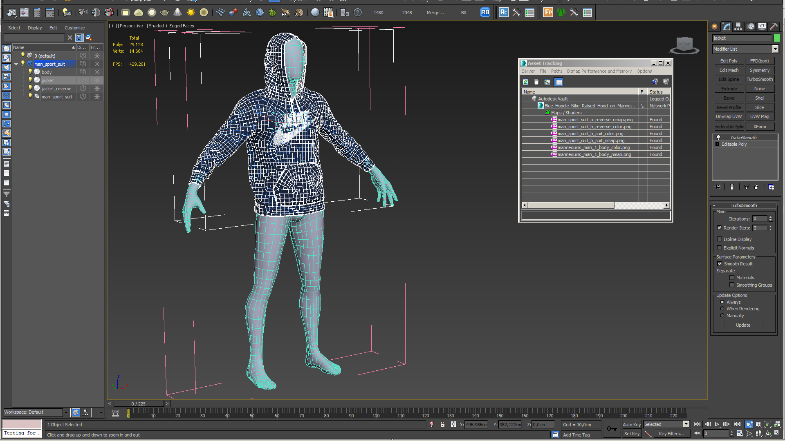Screen dimensions: 785x441
Task: Click the Auto Key button
Action: 632,425
